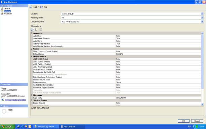206x129 pixels.
Task: Select the Recursive Triggers Enabled row
Action: pyautogui.click(x=117, y=87)
